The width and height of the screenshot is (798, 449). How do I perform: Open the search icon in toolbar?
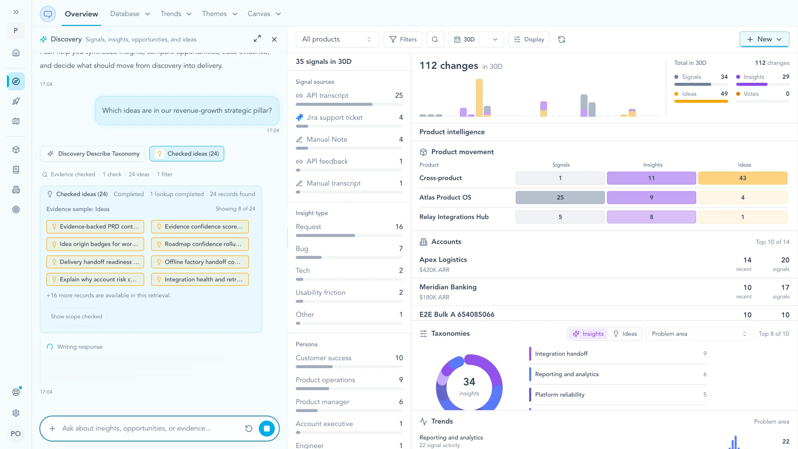click(435, 39)
